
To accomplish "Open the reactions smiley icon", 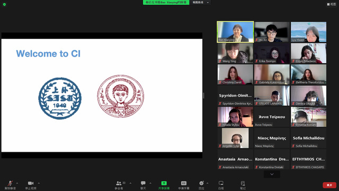I will 201,183.
